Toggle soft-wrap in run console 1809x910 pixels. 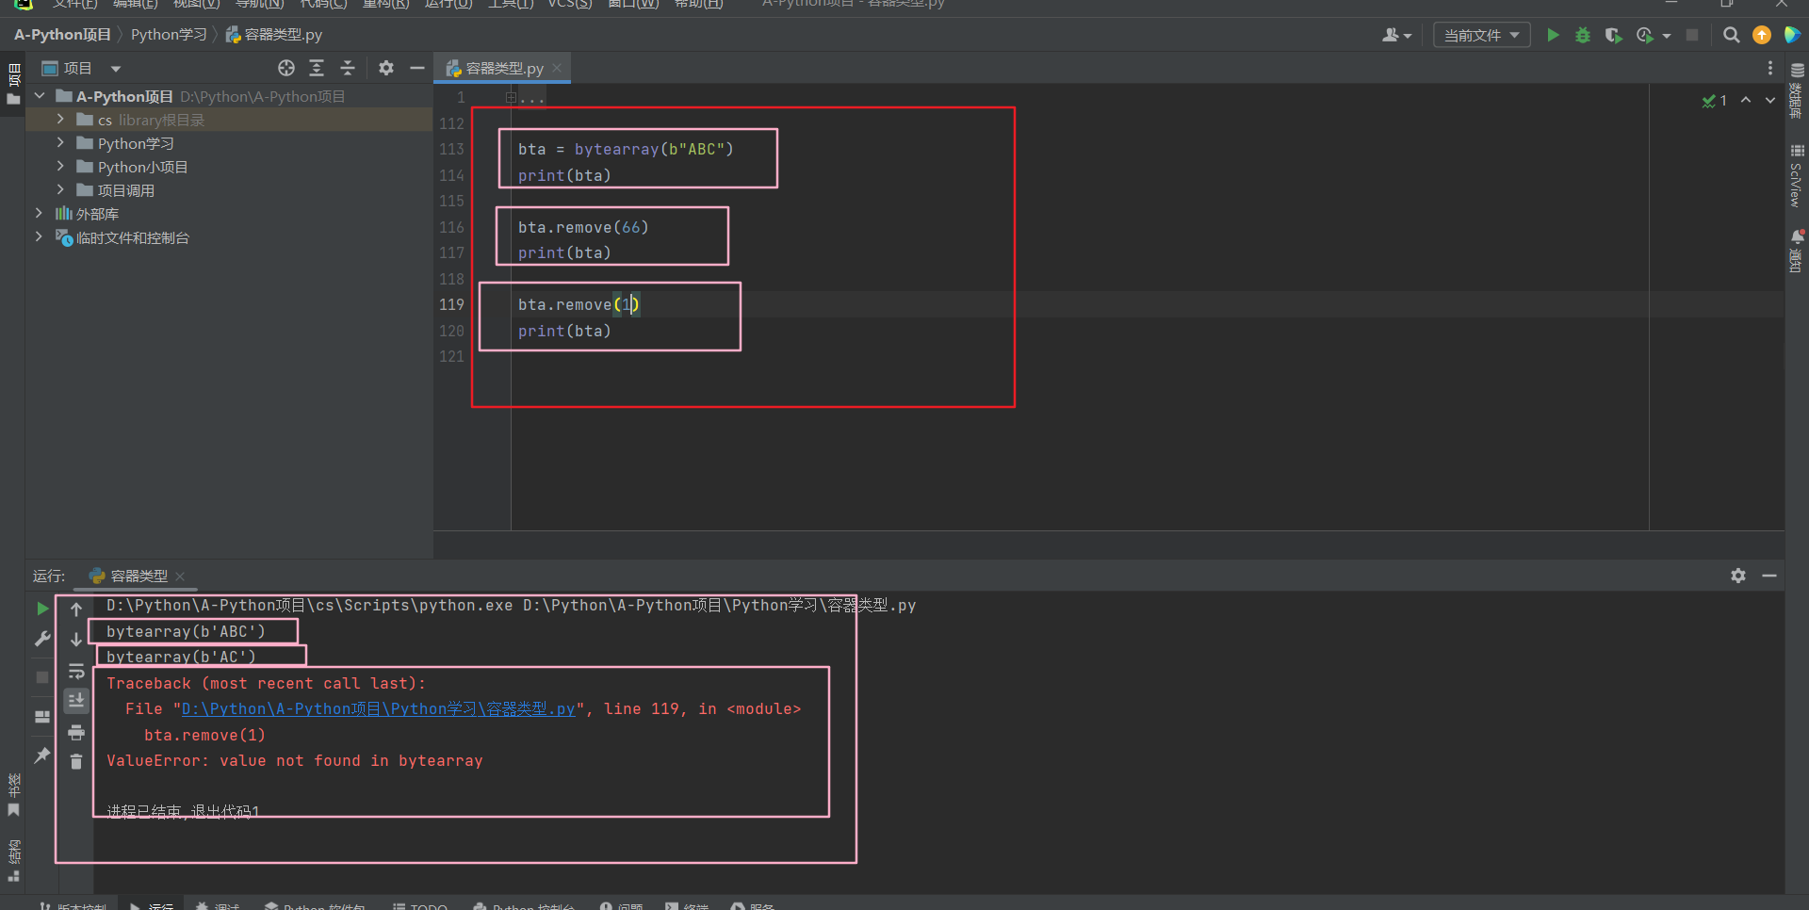[76, 672]
